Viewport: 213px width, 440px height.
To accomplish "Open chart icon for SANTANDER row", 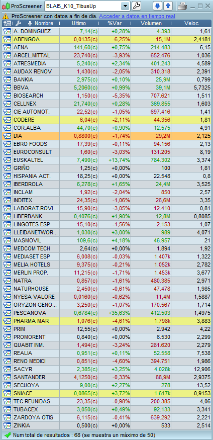I will (7, 377).
